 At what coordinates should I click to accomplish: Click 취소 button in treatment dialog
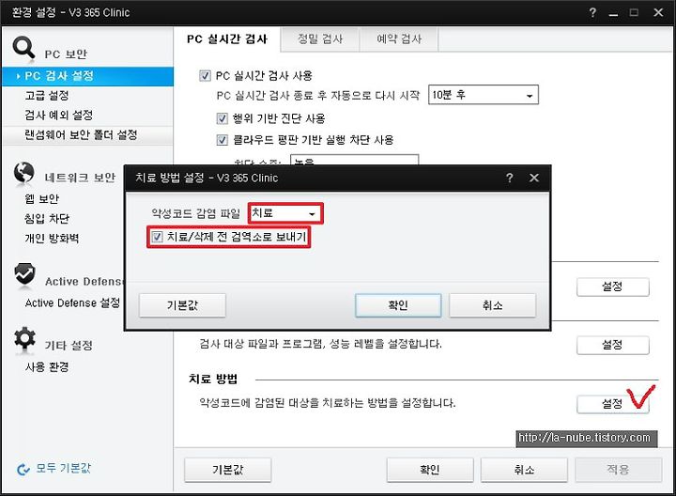point(492,306)
